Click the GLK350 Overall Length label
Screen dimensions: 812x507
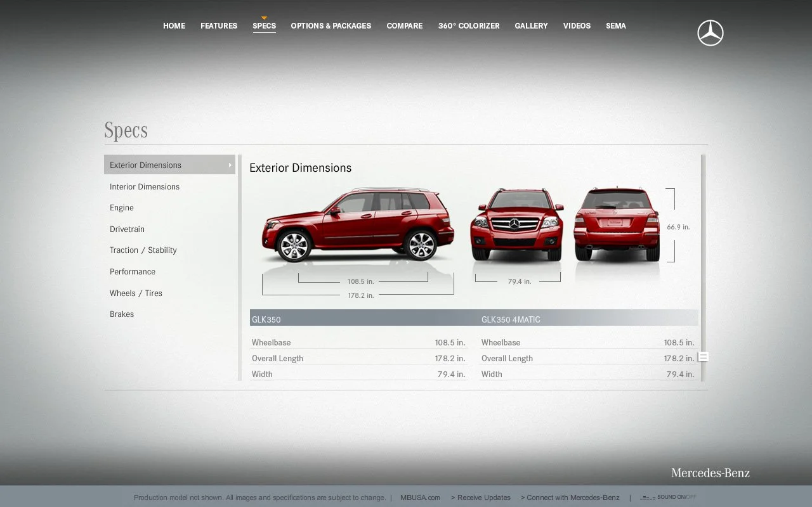[277, 359]
